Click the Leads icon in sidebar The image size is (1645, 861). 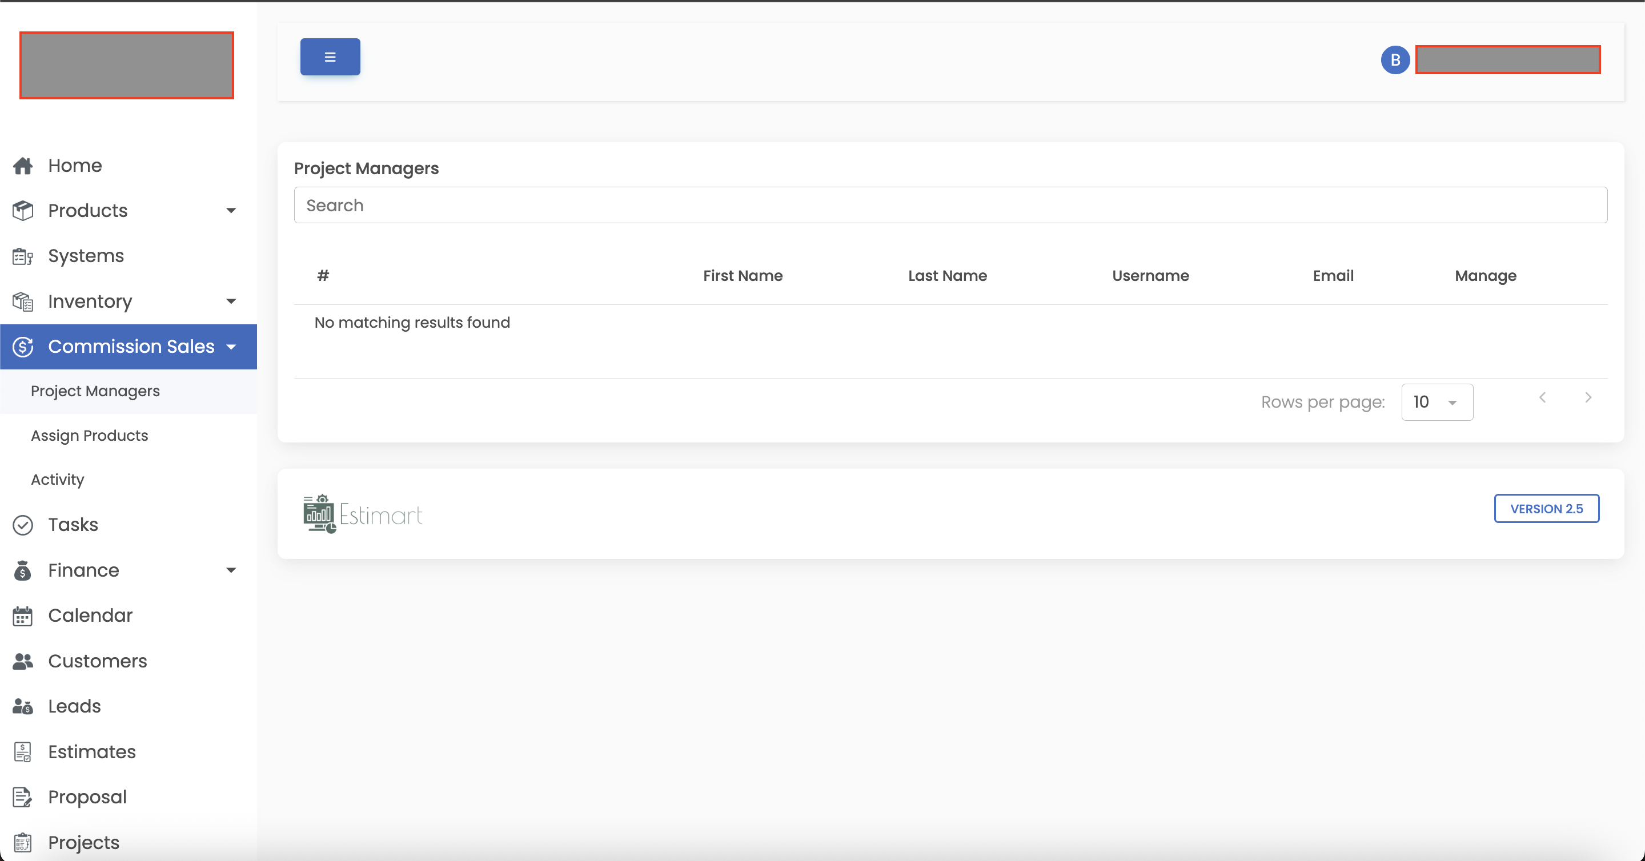23,706
